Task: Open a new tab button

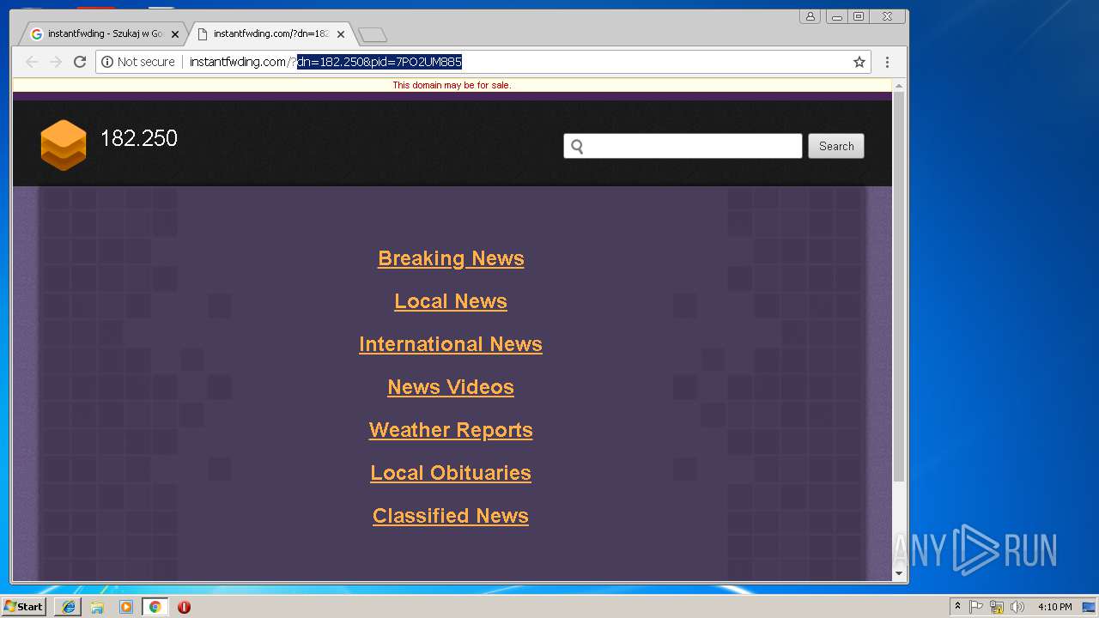Action: click(372, 34)
